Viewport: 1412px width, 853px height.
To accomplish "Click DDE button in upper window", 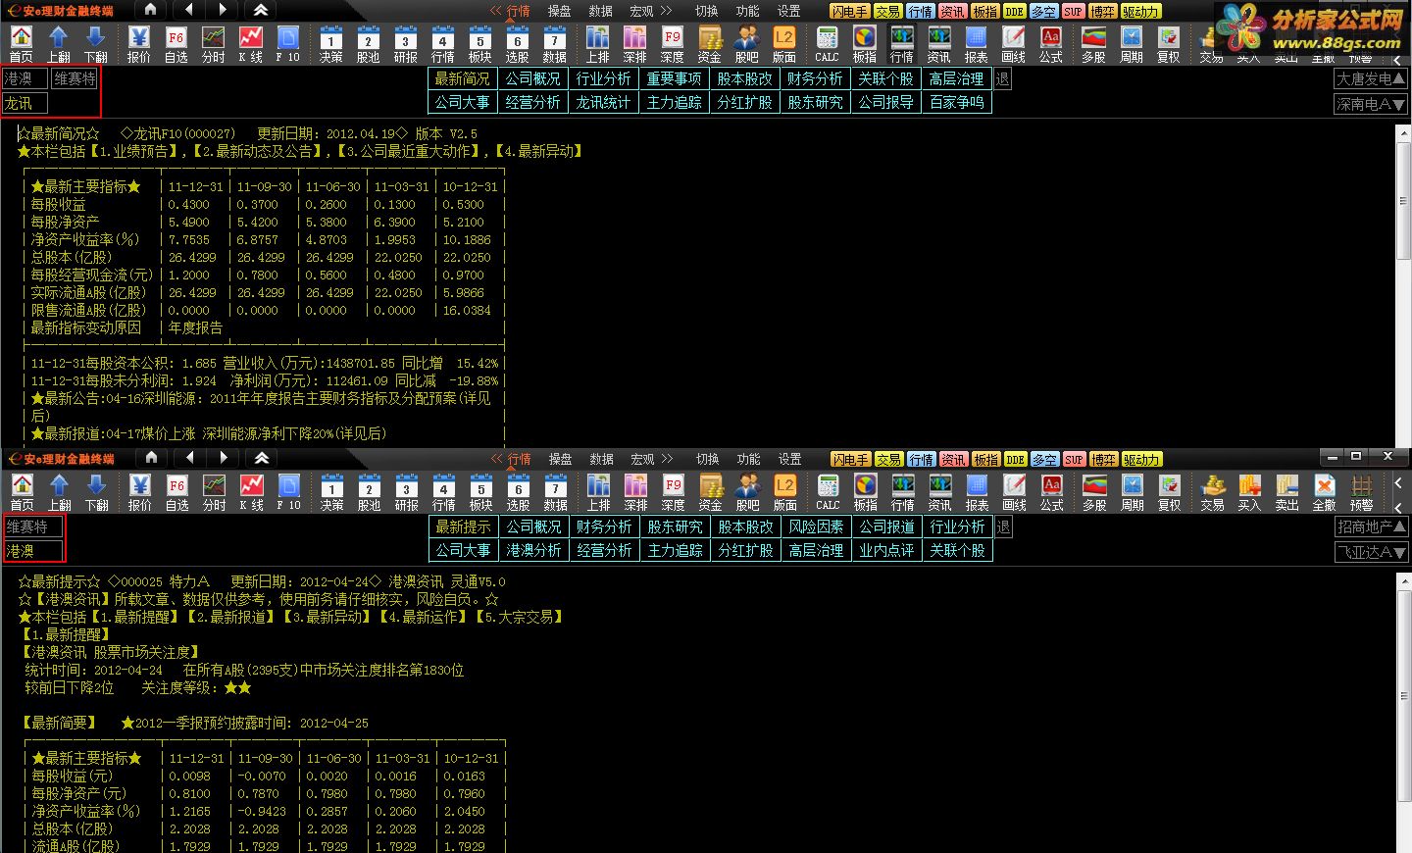I will pos(1015,11).
